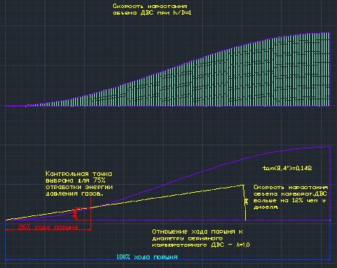Click the tan(8,4°)=0,148 label
Image resolution: width=337 pixels, height=268 pixels.
tap(287, 168)
